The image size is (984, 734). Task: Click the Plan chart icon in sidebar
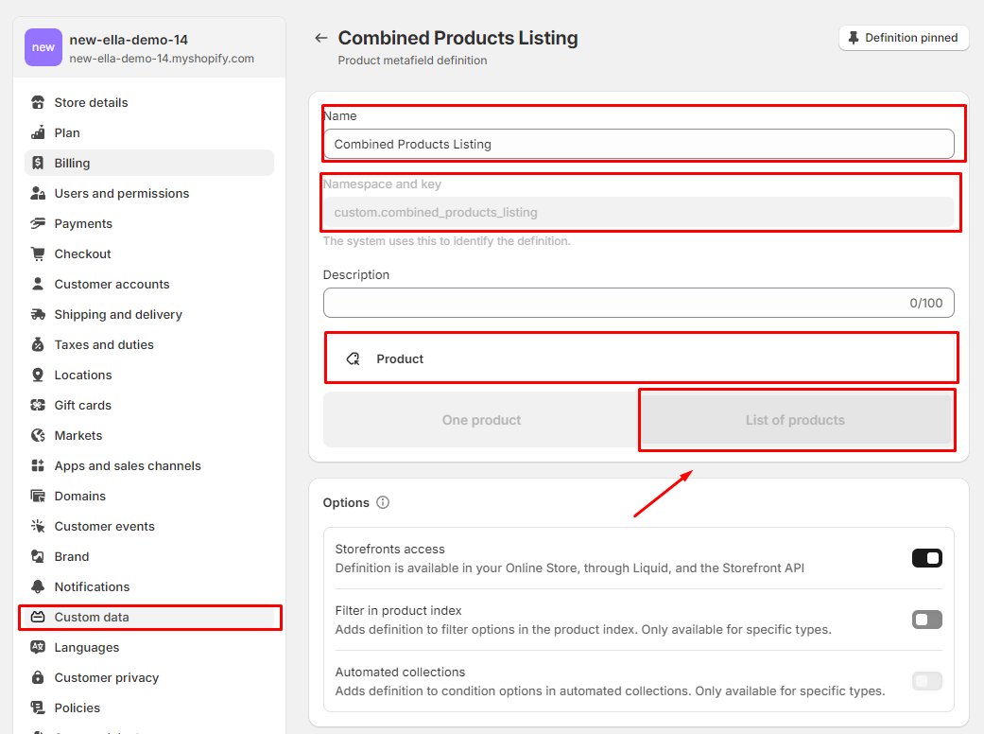tap(38, 132)
